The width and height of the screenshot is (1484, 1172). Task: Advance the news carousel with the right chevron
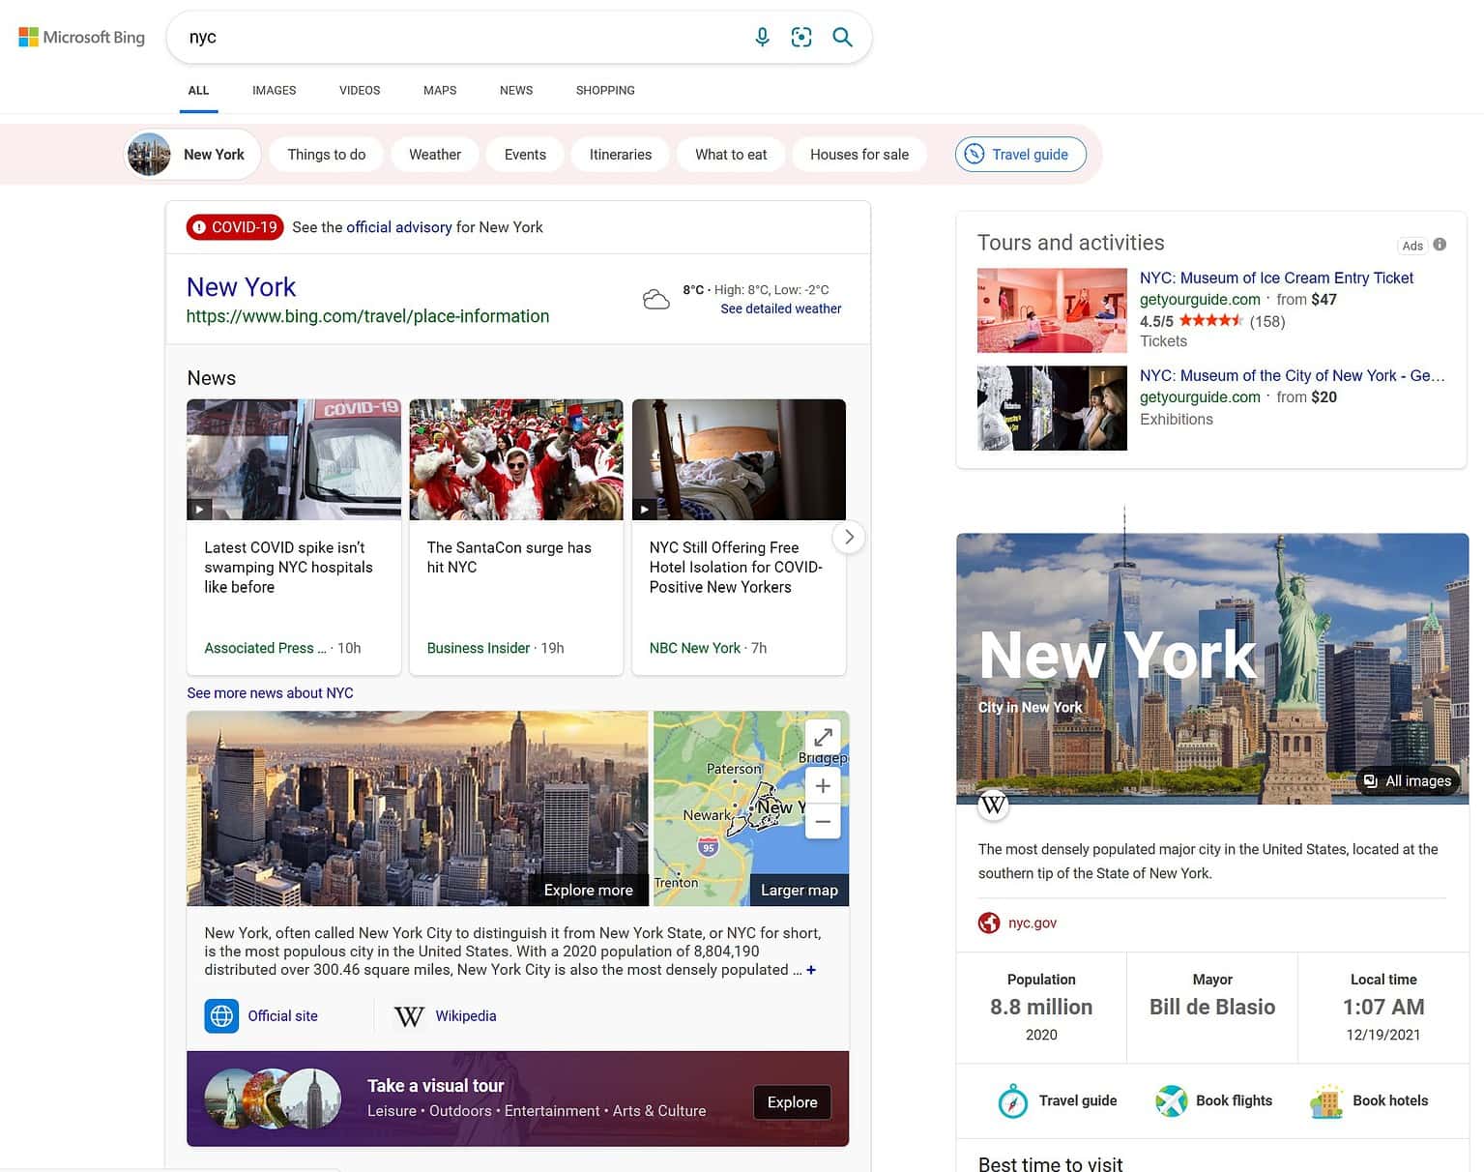click(848, 537)
